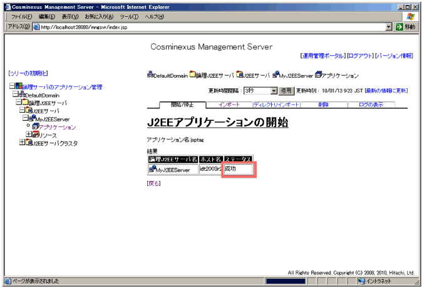Collapse the J2EEサーバ tree node

point(22,110)
